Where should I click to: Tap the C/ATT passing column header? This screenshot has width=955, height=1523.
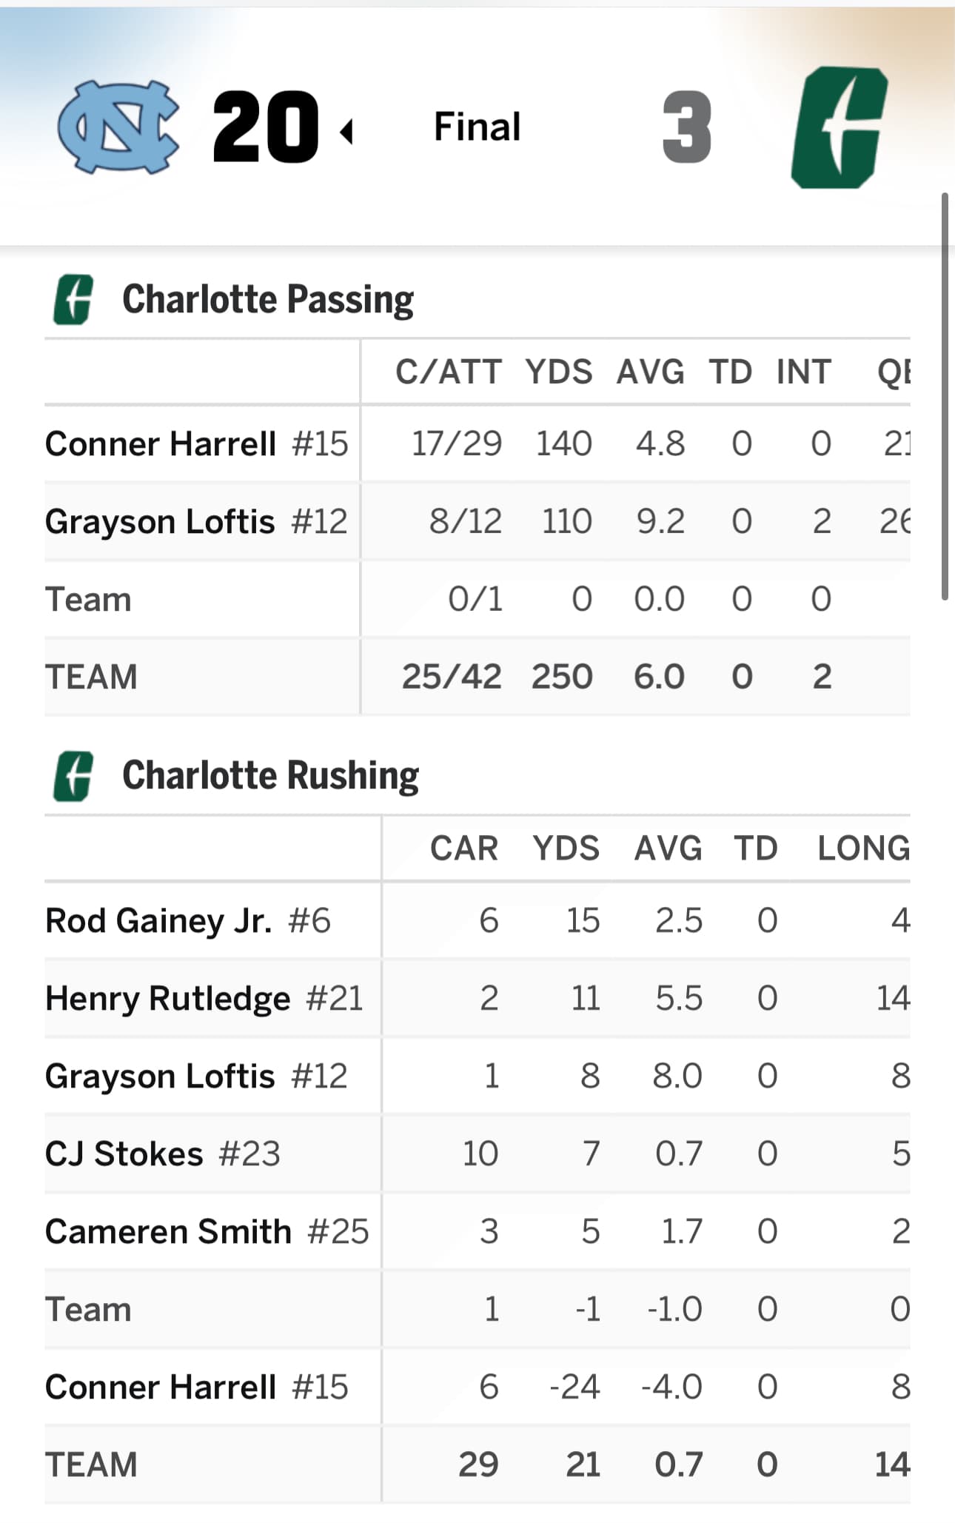pos(449,372)
